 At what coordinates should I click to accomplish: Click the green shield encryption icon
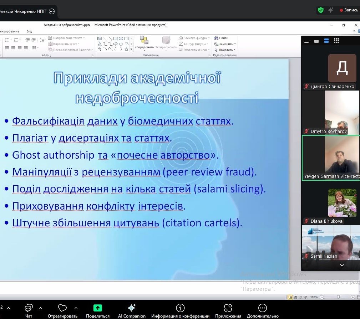[321, 10]
